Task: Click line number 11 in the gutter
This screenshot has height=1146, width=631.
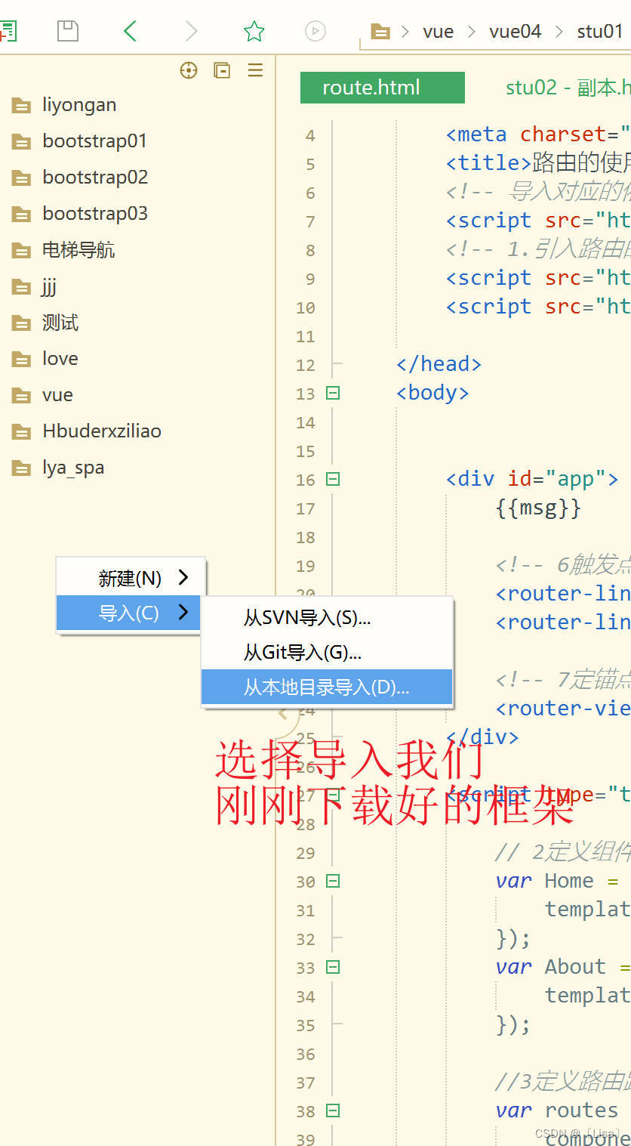Action: (x=306, y=336)
